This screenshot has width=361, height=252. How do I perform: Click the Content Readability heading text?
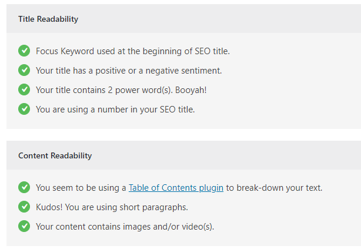55,155
